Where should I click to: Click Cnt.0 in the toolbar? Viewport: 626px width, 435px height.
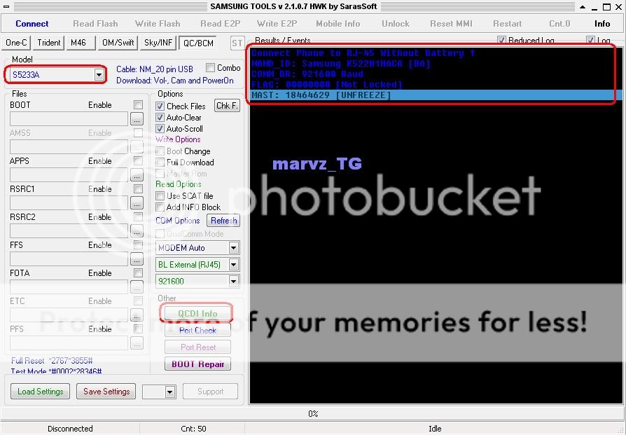[x=559, y=24]
